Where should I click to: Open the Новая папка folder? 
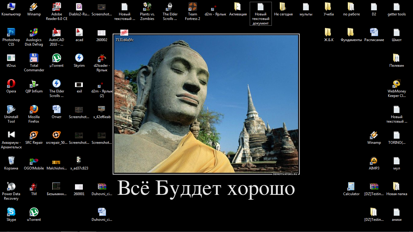[x=396, y=186]
